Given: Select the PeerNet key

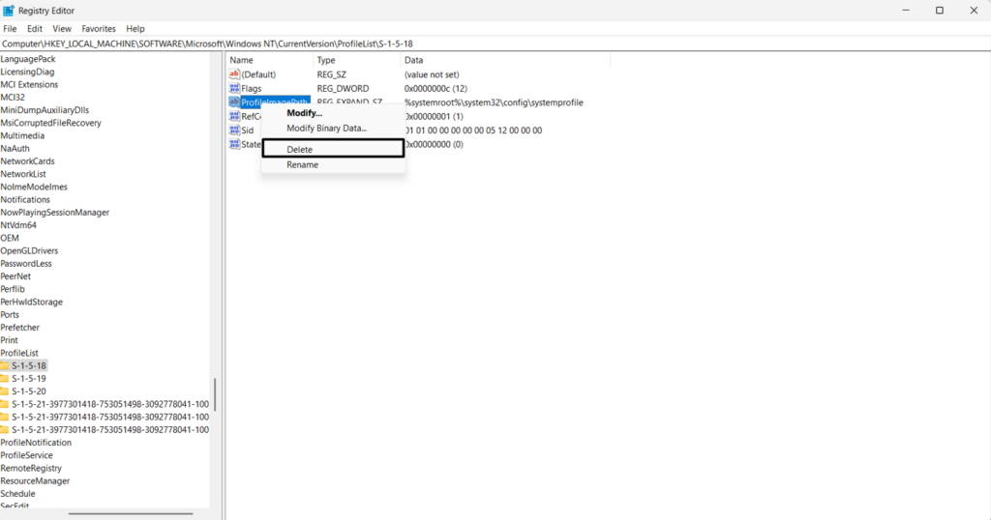Looking at the screenshot, I should [x=15, y=275].
